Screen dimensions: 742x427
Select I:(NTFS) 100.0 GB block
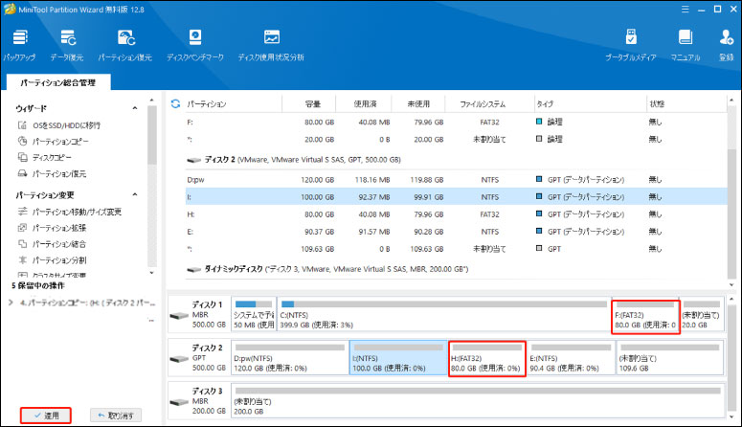[398, 358]
